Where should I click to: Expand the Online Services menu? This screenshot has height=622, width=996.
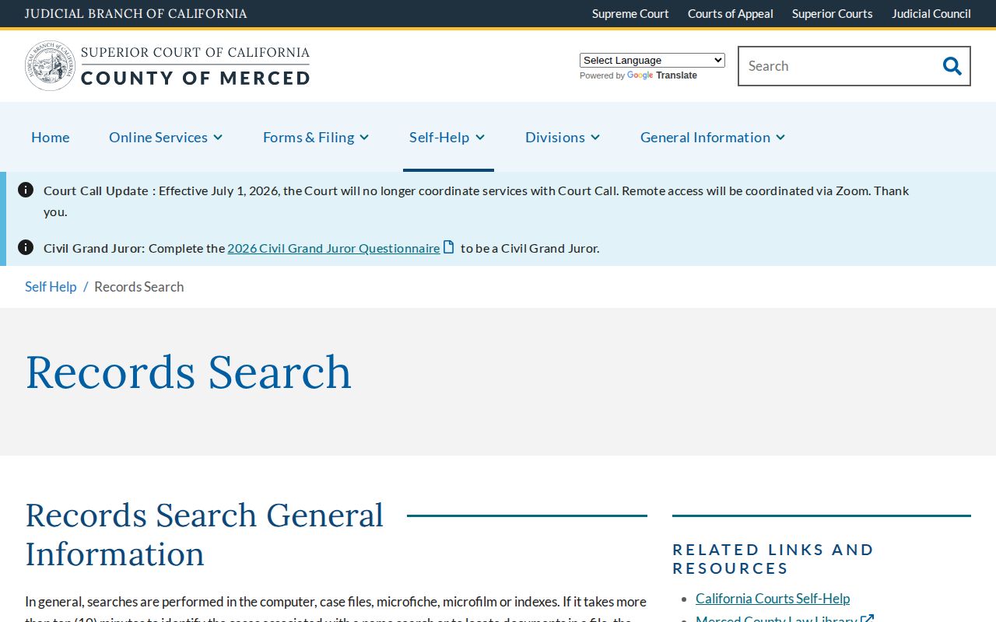coord(166,137)
